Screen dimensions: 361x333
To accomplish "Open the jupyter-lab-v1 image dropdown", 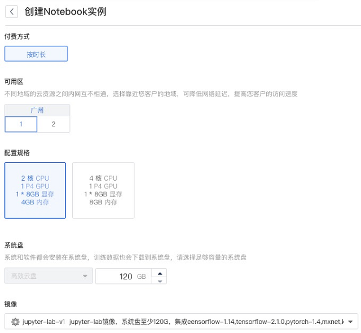I will coord(181,321).
